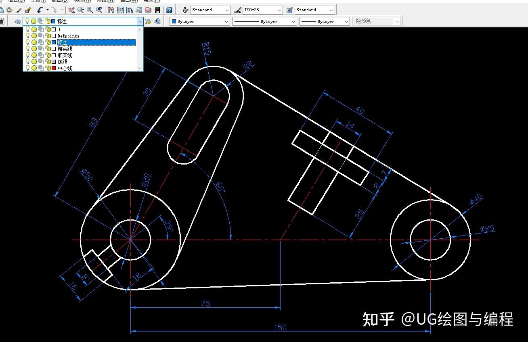Select the 39° angle dimension text
Viewport: 528px width, 342px height.
169,226
